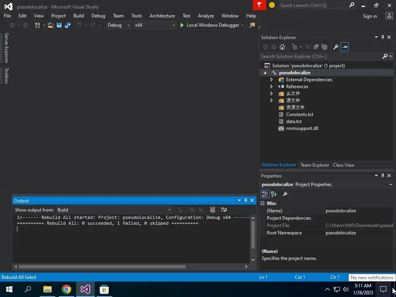Click the Search Solution Explorer input field

(321, 56)
